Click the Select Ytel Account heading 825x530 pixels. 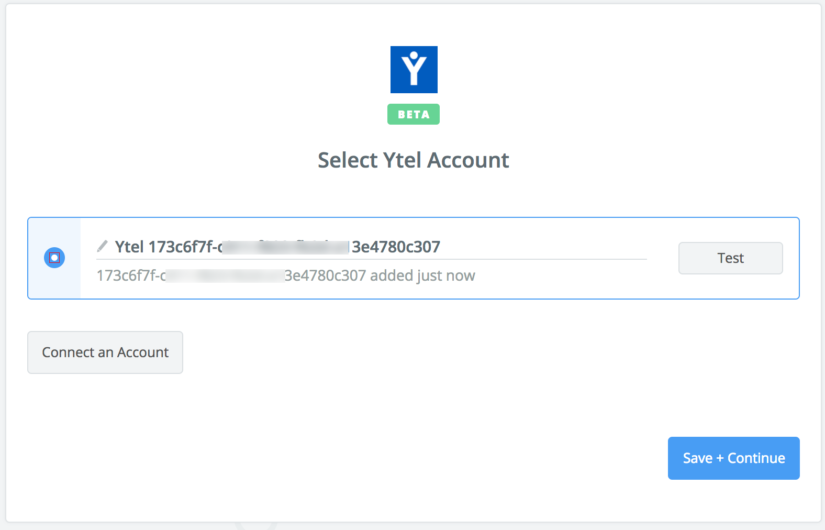click(x=414, y=160)
